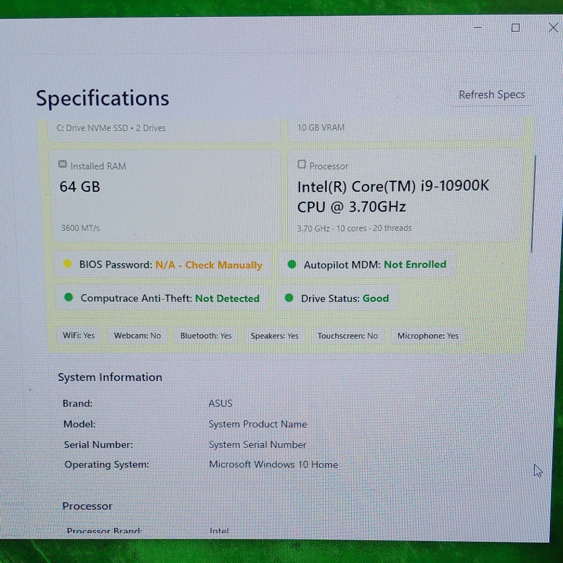This screenshot has height=563, width=563.
Task: Click the yellow BIOS Password status dot
Action: (x=67, y=264)
